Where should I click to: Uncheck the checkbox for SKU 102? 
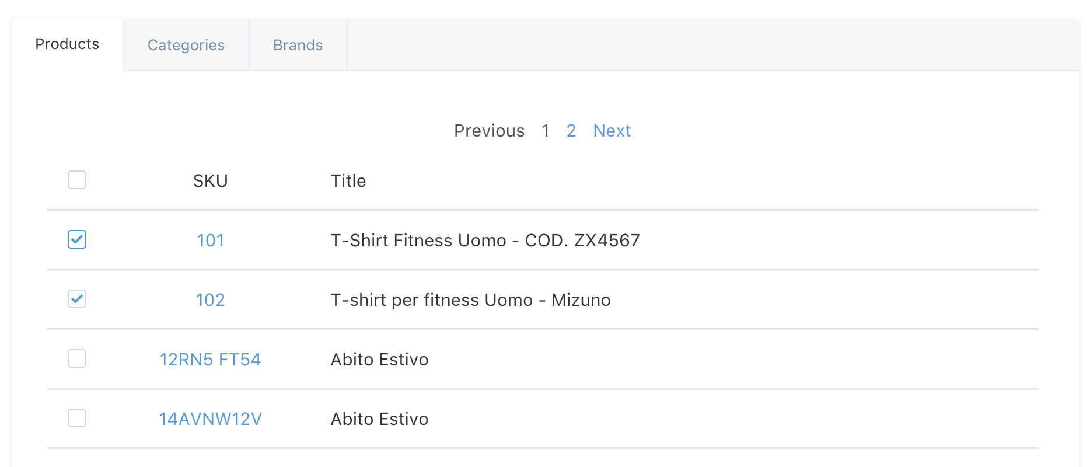pyautogui.click(x=77, y=299)
